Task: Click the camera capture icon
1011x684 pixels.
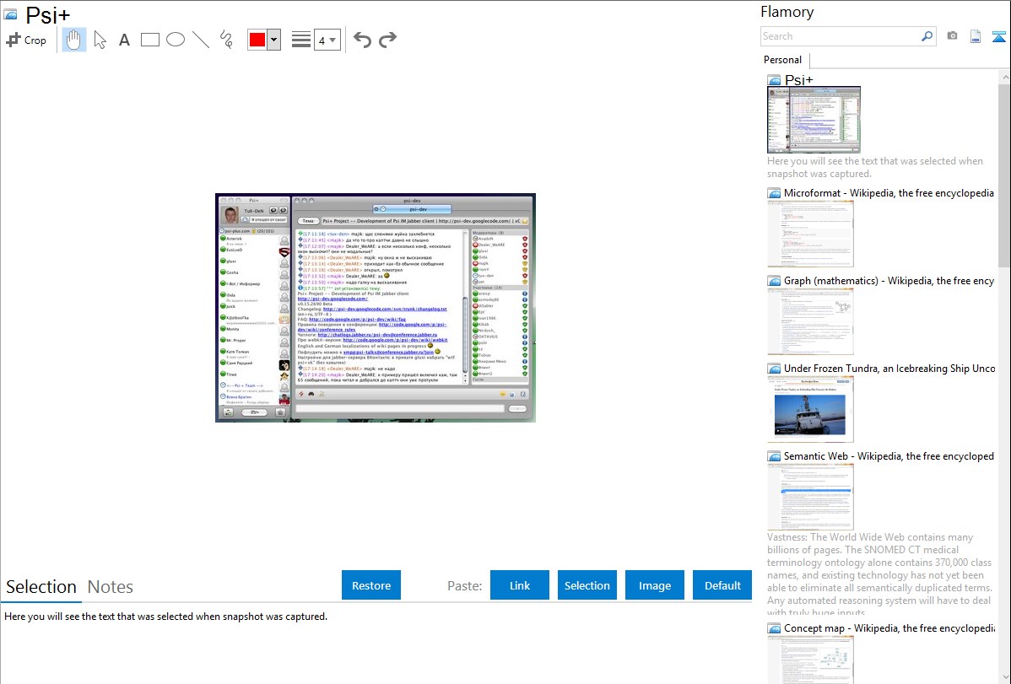Action: click(x=952, y=36)
